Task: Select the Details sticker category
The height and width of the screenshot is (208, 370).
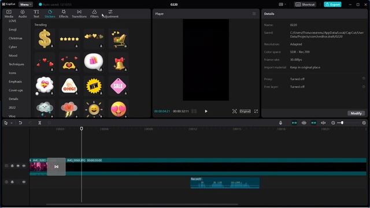Action: pos(13,99)
